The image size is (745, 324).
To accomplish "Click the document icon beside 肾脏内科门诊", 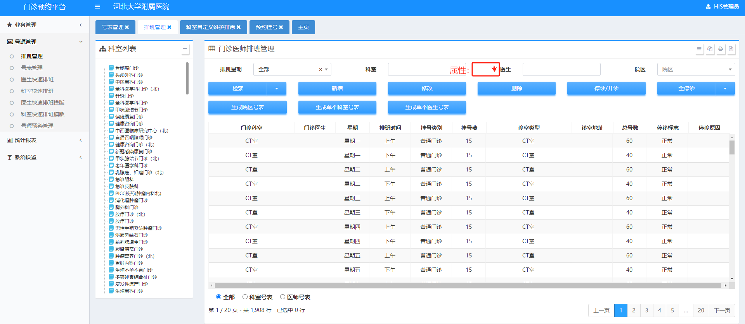I will pos(111,263).
